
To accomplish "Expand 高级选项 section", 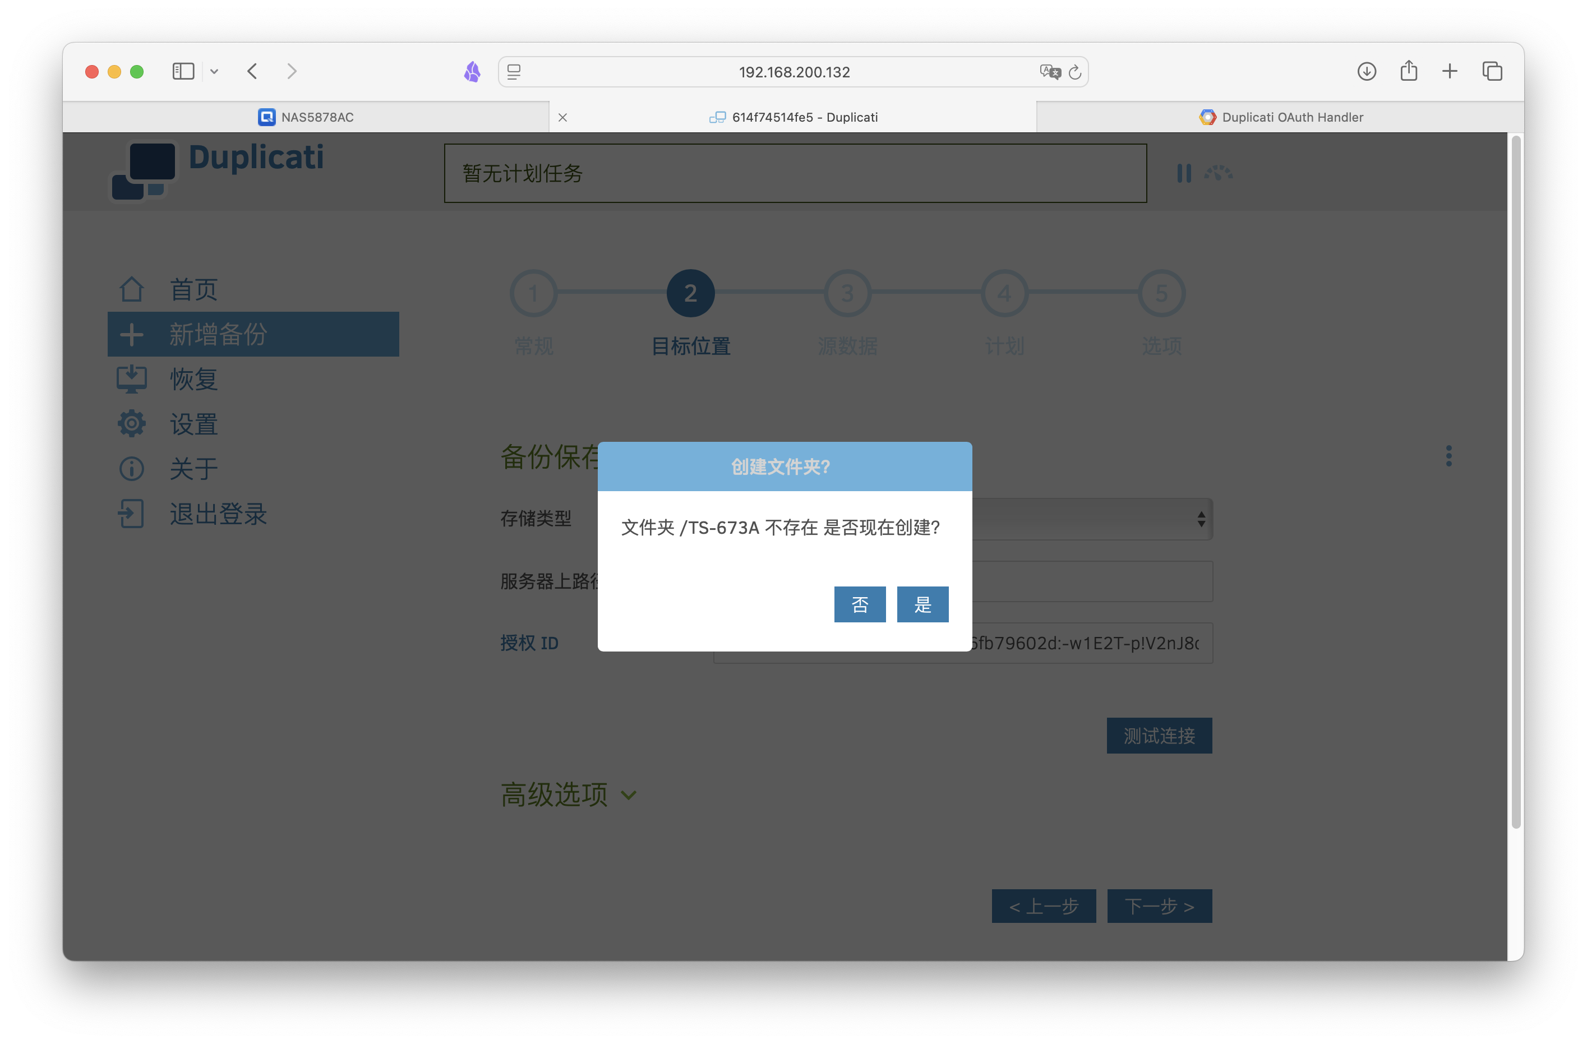I will point(569,794).
